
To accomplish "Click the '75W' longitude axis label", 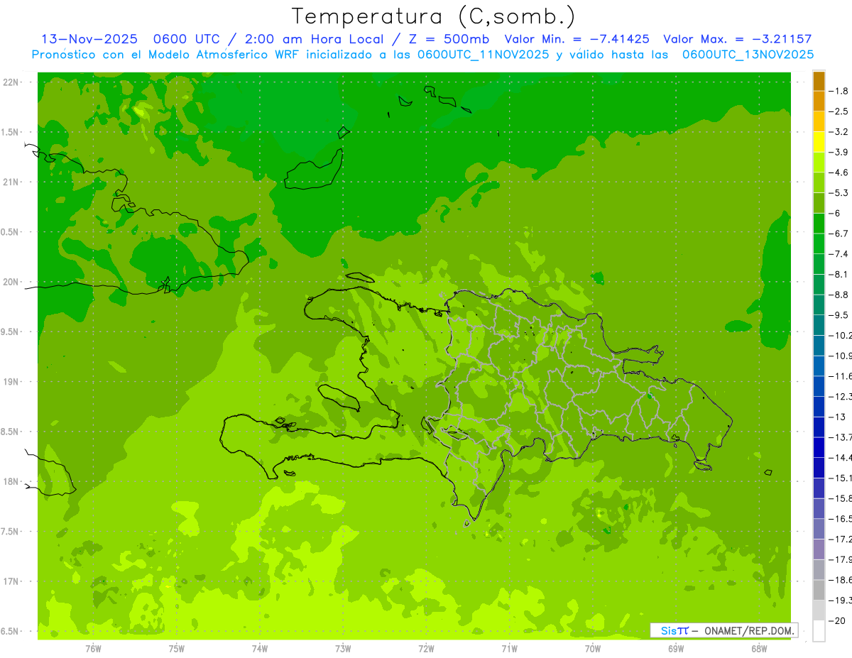I will (x=177, y=649).
